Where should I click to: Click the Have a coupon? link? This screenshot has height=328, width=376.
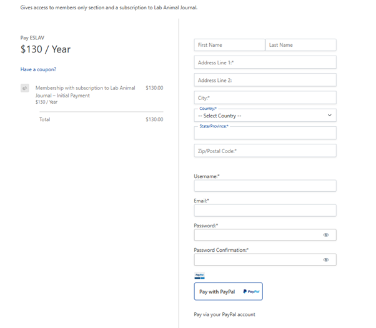point(38,69)
